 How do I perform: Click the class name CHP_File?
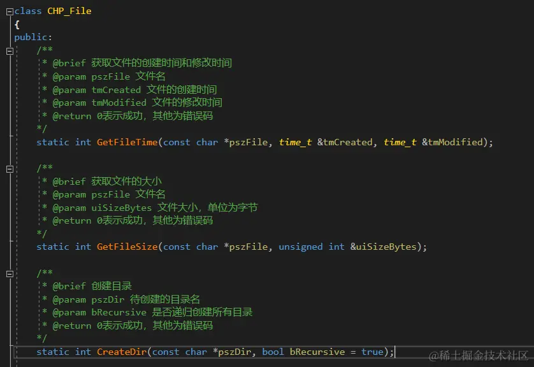pyautogui.click(x=69, y=11)
